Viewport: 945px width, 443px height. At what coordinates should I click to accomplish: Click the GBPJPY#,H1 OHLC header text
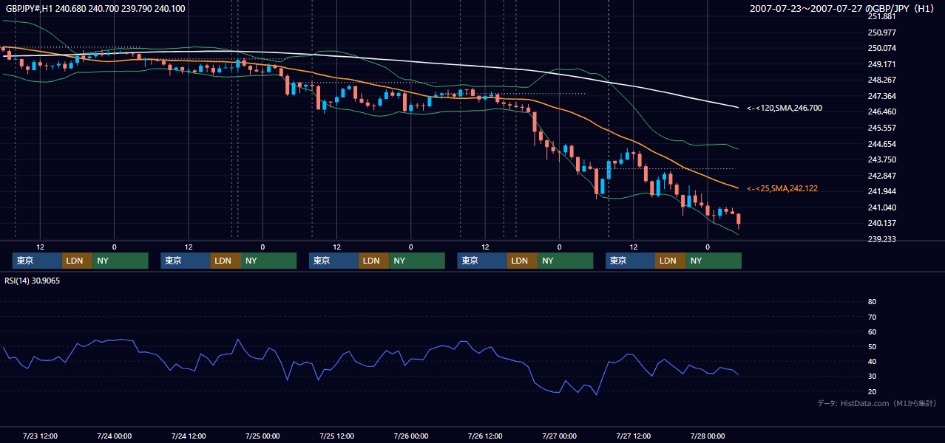pos(96,9)
